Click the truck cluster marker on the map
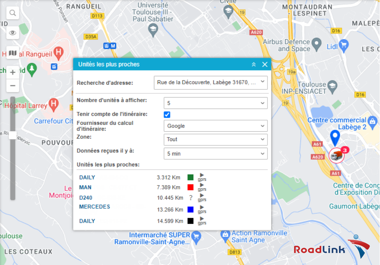Screen dimensions: 380x265 click(336, 156)
